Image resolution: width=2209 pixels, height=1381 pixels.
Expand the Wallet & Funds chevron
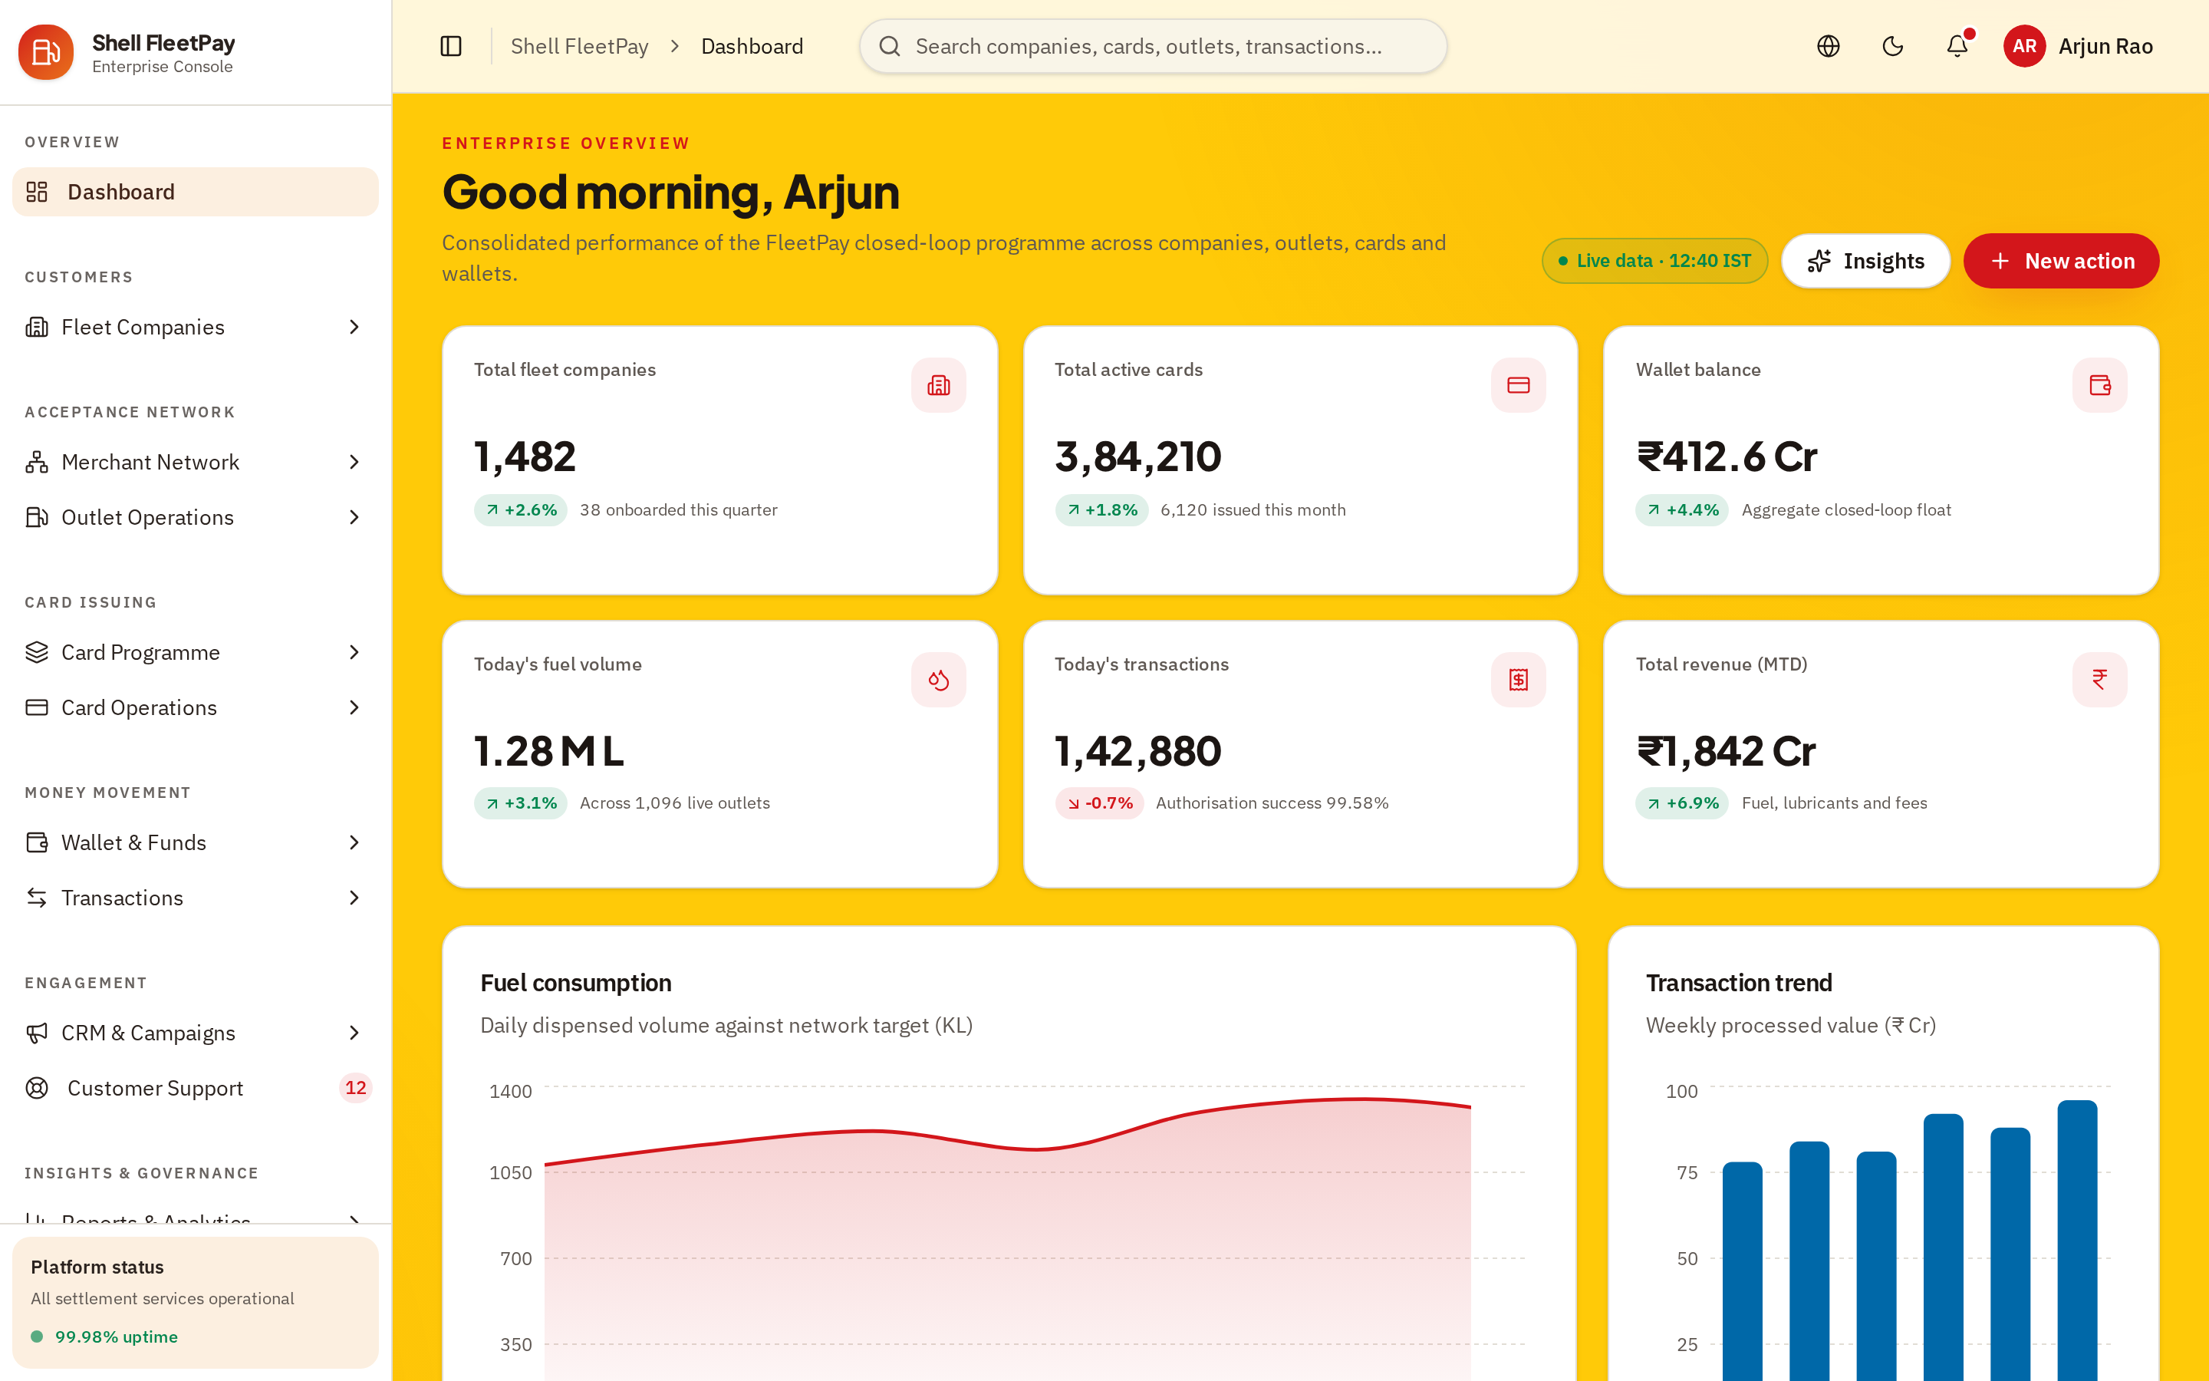354,842
